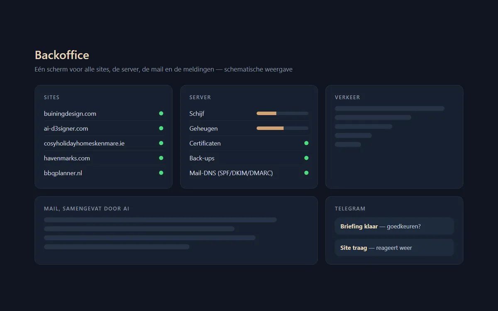Click the green dot for Certificaten
This screenshot has width=498, height=311.
pos(306,143)
